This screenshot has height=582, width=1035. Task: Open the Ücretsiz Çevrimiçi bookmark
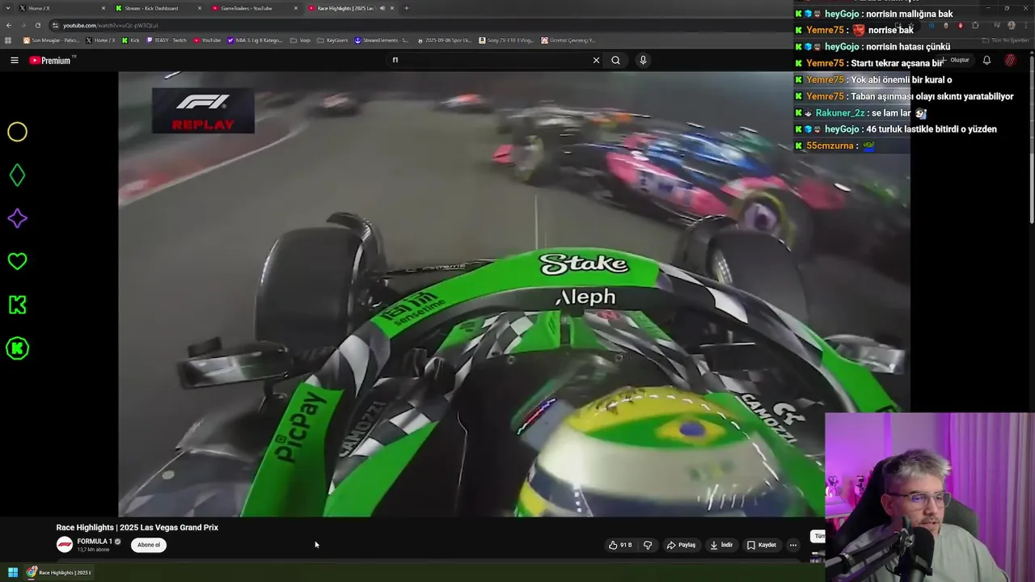(568, 40)
